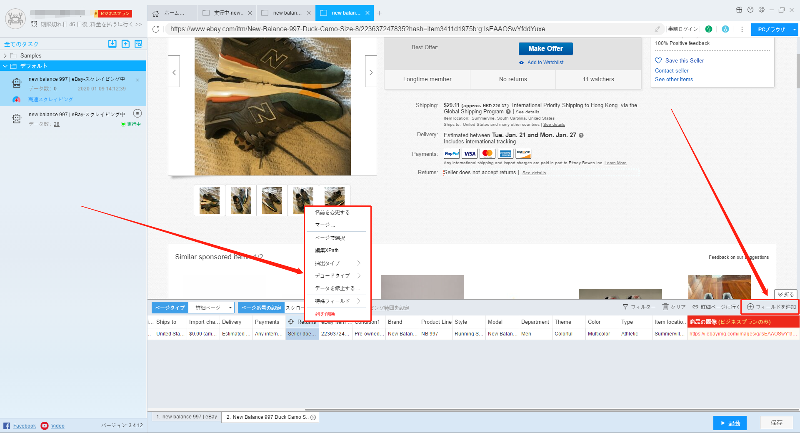The height and width of the screenshot is (433, 800).
Task: Click the Pre-owned table cell
Action: (x=369, y=334)
